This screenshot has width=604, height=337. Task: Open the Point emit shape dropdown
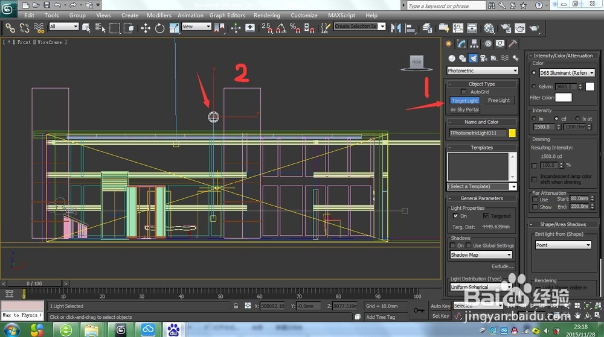point(563,245)
